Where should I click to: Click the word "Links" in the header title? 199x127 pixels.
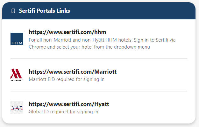[64, 11]
